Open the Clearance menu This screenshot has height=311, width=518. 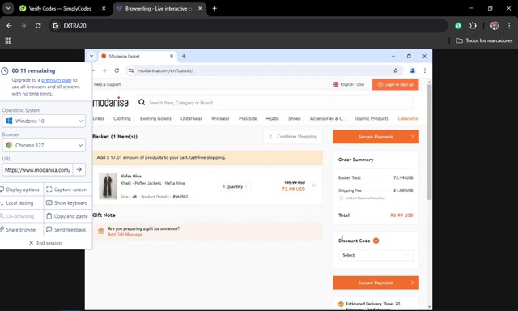coord(408,118)
